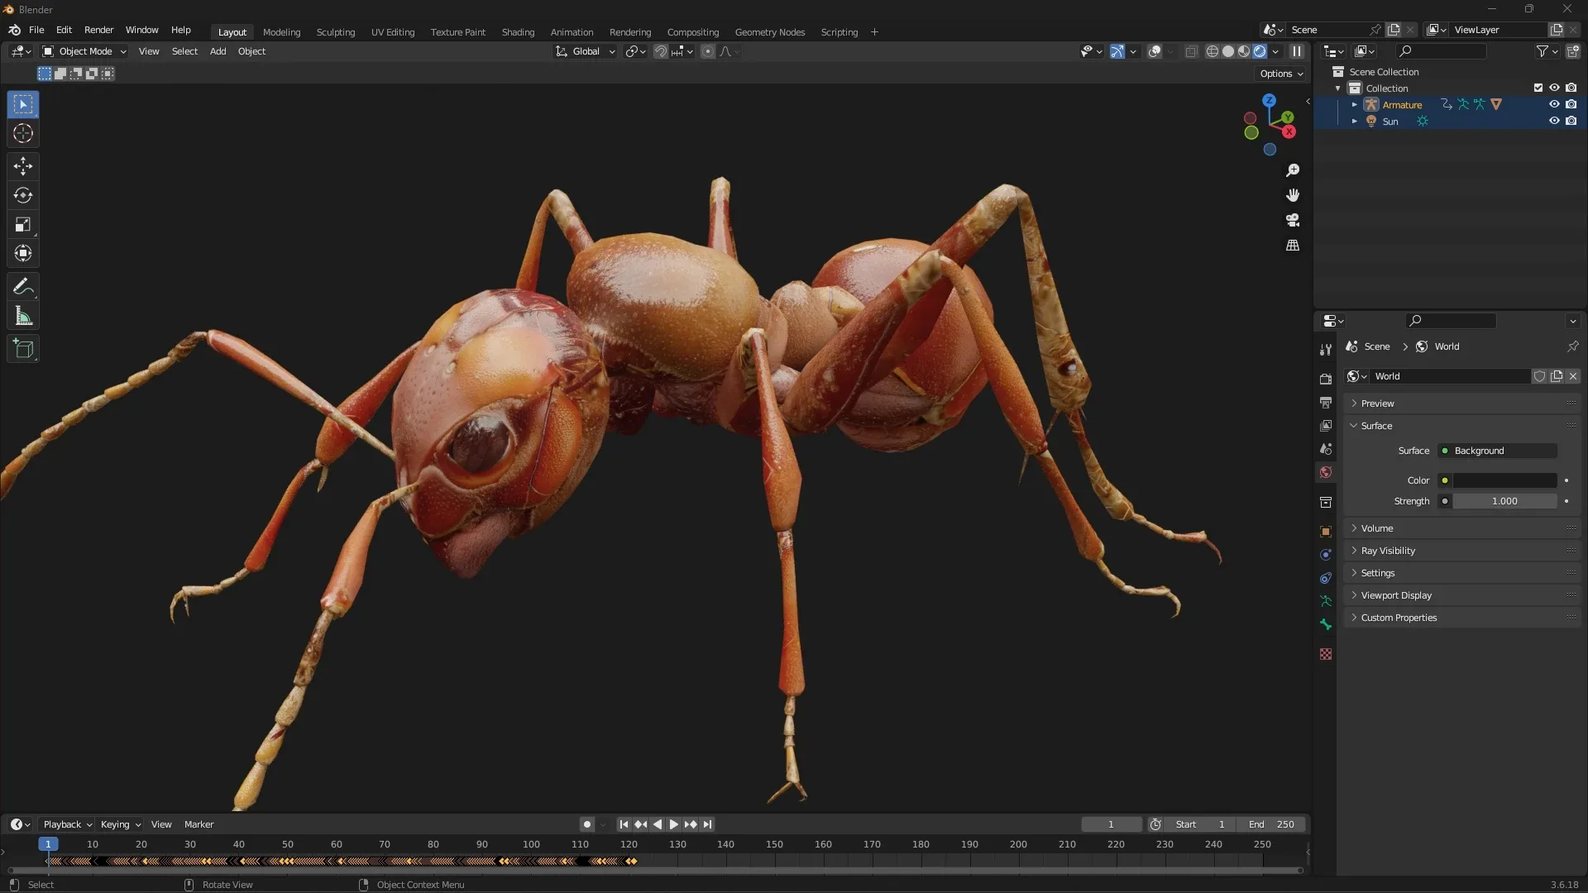
Task: Expand the Armature item in the outliner
Action: pos(1355,104)
